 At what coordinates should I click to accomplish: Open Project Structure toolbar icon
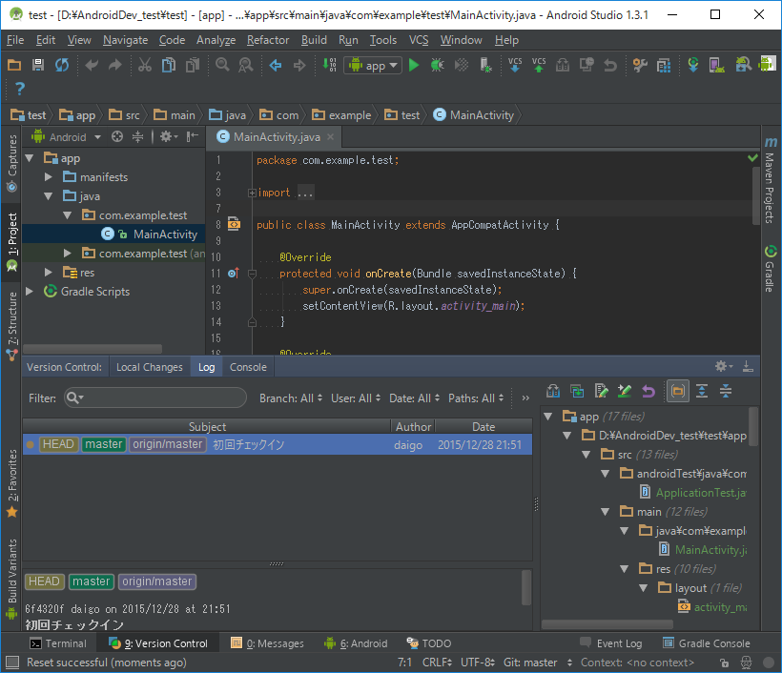coord(664,65)
